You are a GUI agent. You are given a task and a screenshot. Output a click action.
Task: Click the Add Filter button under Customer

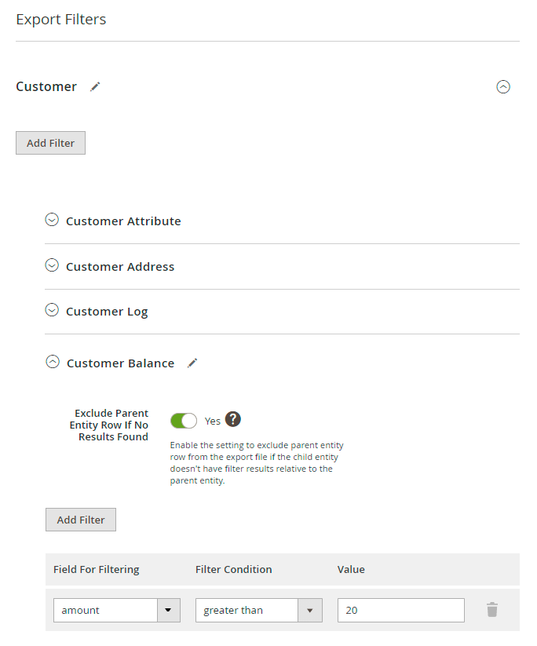[x=50, y=143]
